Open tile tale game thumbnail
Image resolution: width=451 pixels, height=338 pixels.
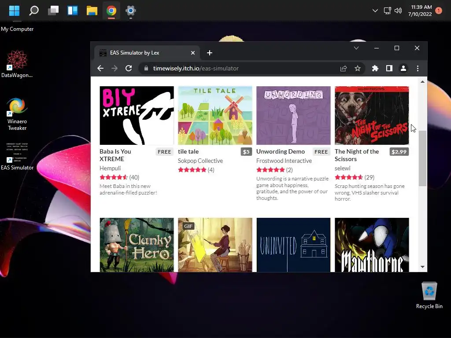[215, 116]
